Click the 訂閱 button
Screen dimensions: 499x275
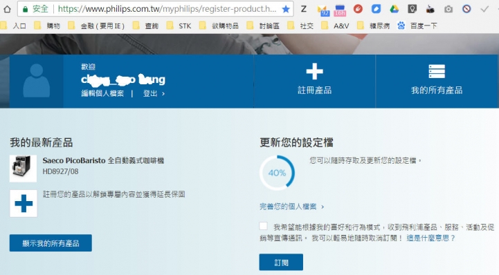pyautogui.click(x=281, y=263)
